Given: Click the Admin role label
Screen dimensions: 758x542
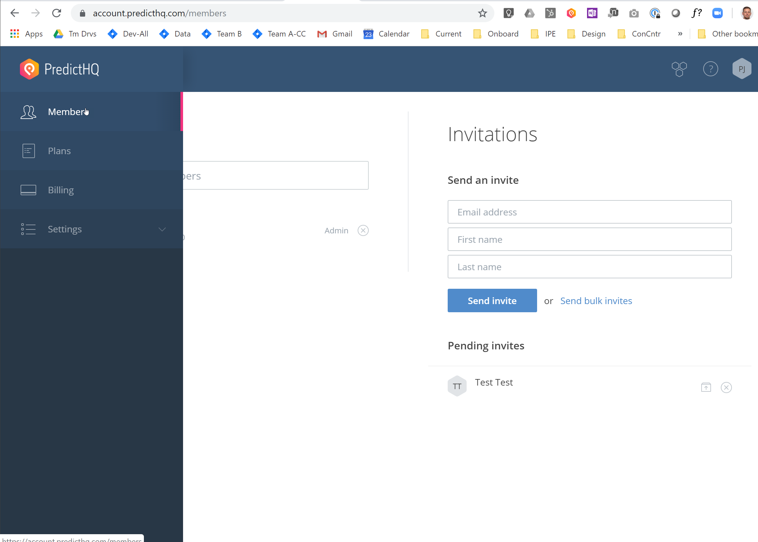Looking at the screenshot, I should pos(336,230).
